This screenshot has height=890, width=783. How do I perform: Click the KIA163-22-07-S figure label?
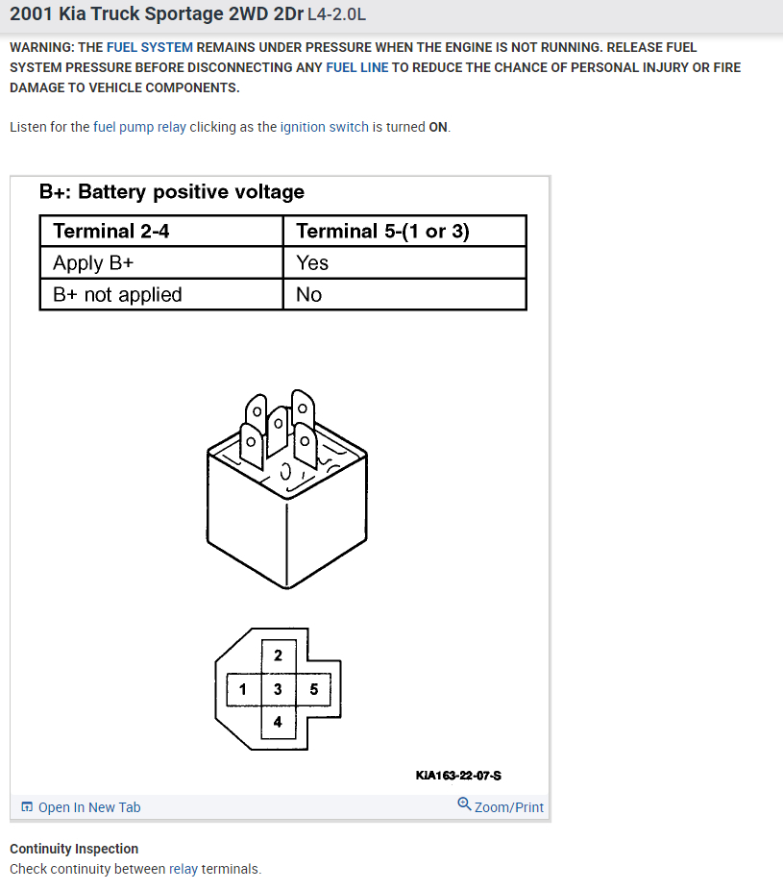(459, 775)
